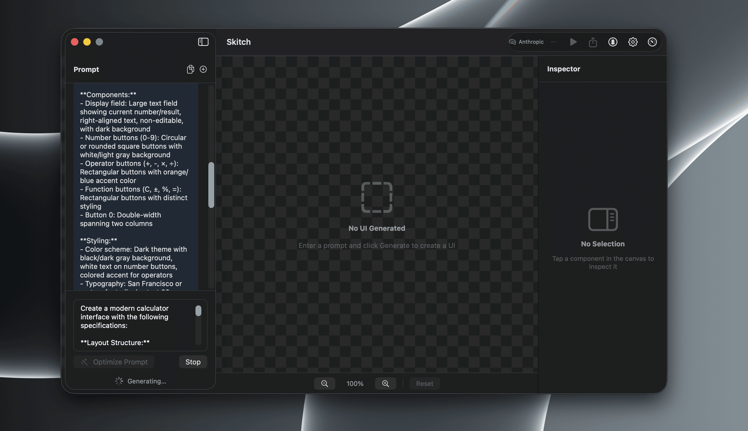The width and height of the screenshot is (748, 431).
Task: Click the share export icon
Action: pyautogui.click(x=593, y=42)
